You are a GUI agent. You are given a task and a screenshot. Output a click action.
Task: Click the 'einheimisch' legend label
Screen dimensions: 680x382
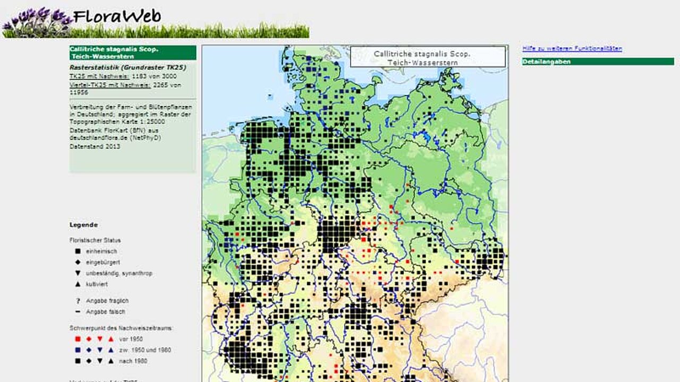pyautogui.click(x=101, y=251)
